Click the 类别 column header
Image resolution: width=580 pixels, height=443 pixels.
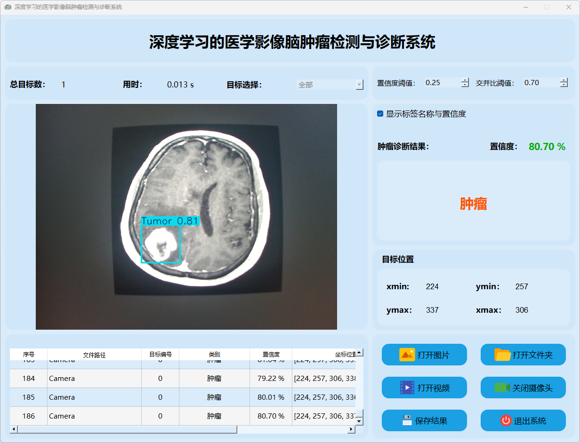coord(214,355)
